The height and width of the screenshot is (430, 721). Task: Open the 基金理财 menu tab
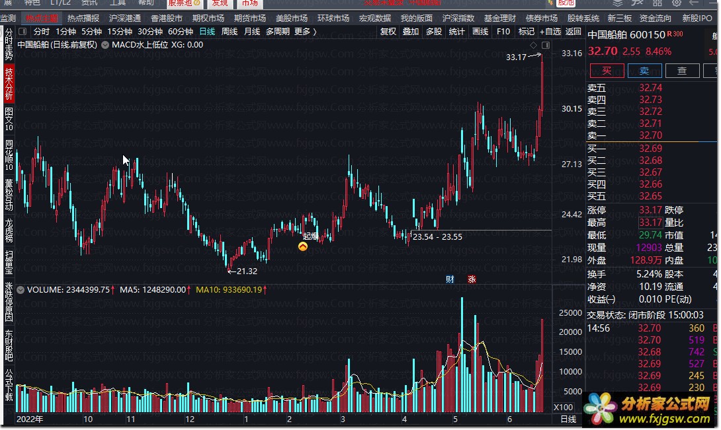[500, 18]
